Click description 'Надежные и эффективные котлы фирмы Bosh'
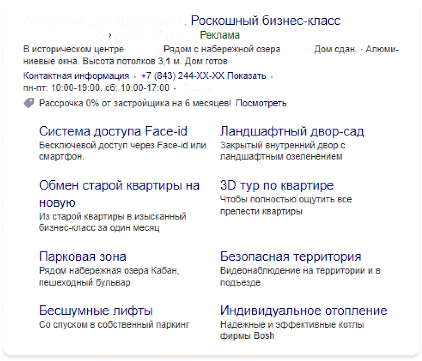422x361 pixels. pos(292,330)
